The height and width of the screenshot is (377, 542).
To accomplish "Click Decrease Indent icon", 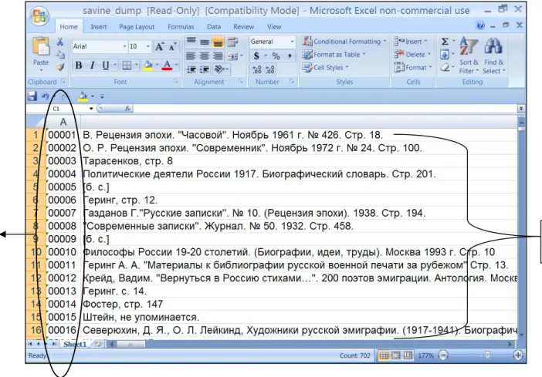I will click(x=191, y=69).
